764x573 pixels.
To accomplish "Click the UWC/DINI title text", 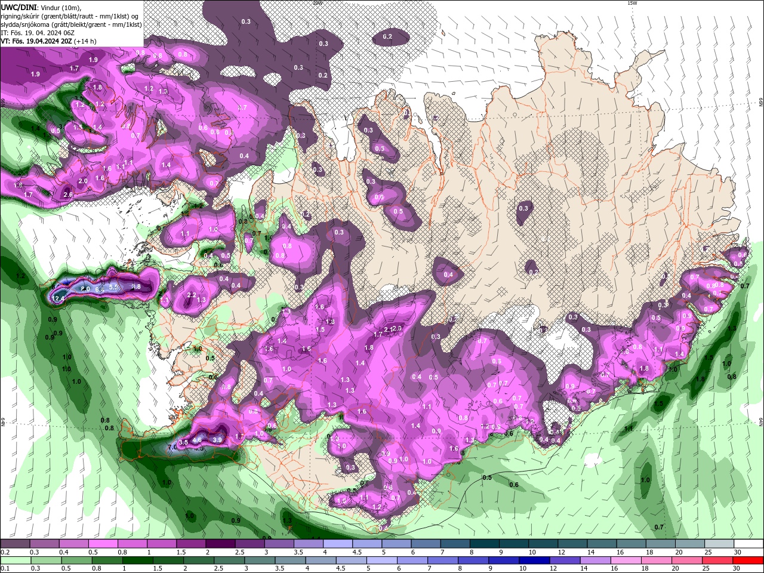I will [x=19, y=7].
